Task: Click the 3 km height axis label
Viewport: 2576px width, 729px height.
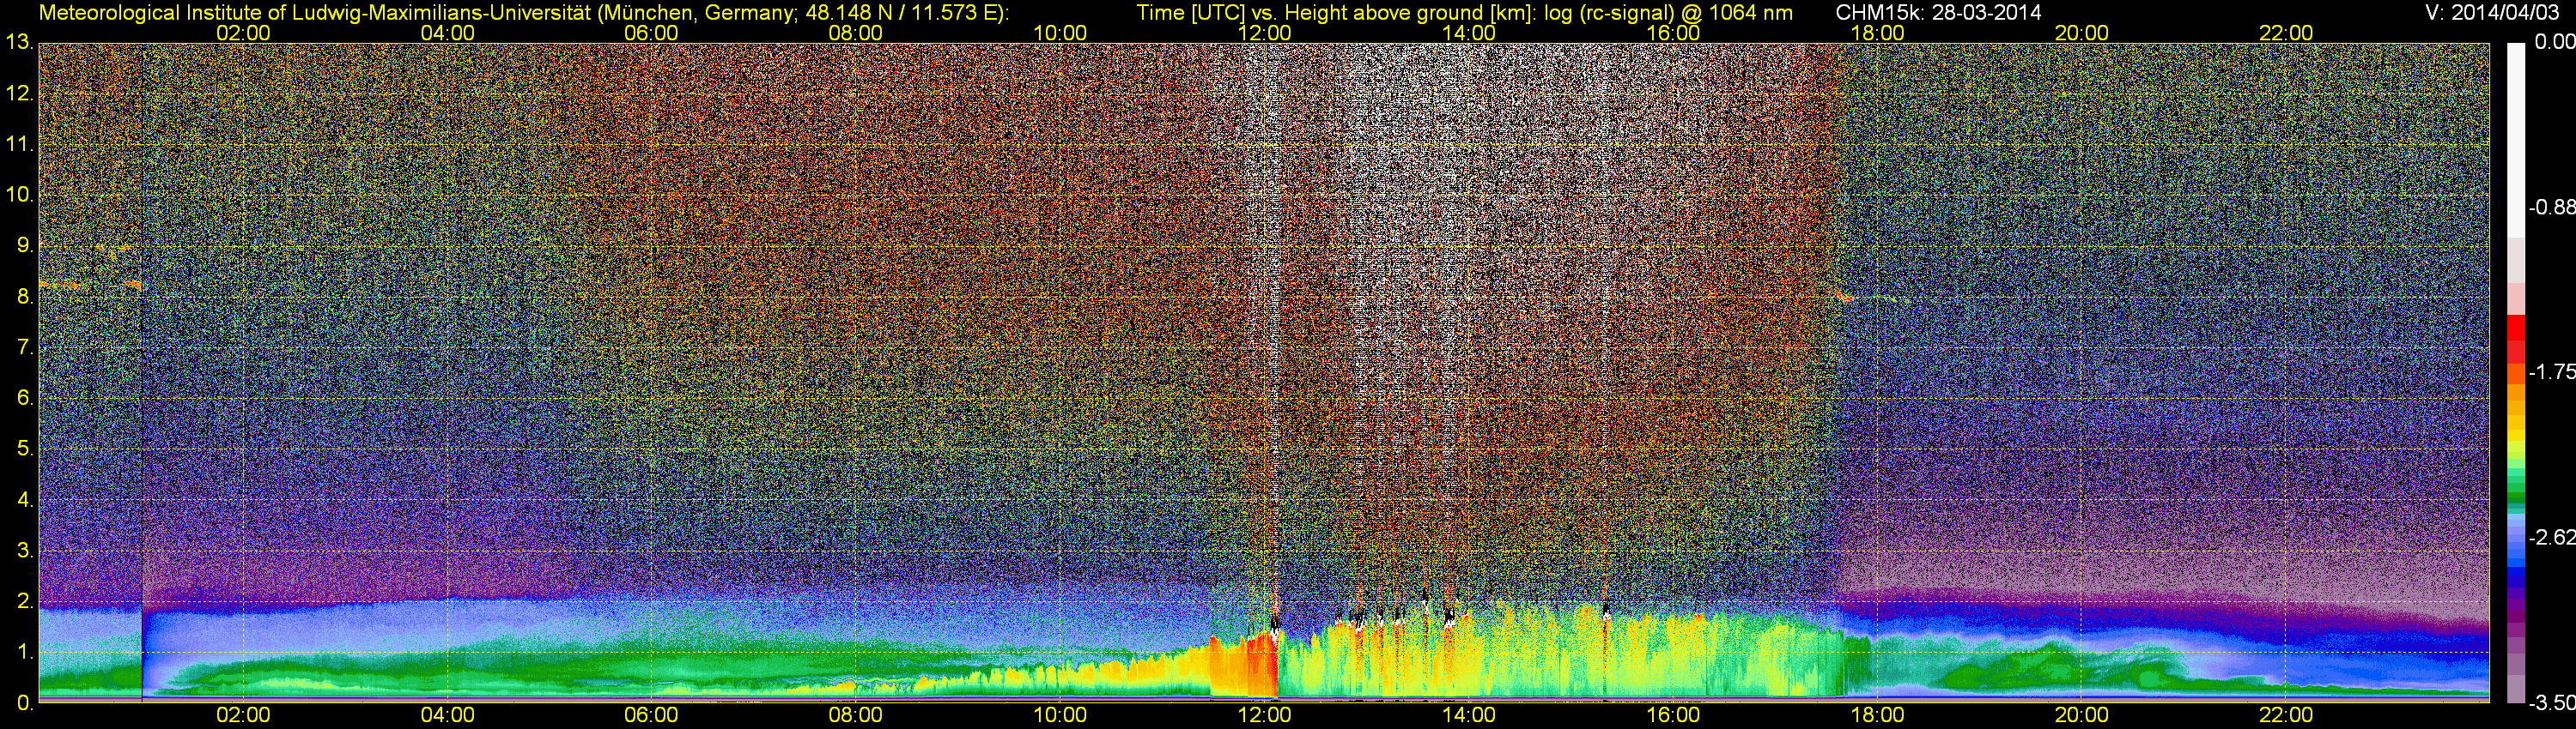Action: (x=25, y=551)
